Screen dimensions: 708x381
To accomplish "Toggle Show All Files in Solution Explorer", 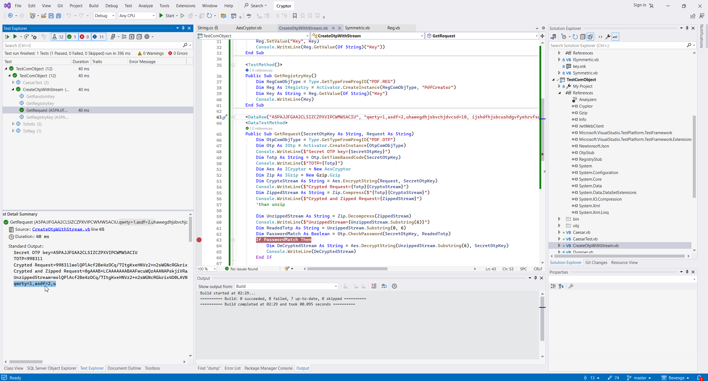I will coord(590,37).
